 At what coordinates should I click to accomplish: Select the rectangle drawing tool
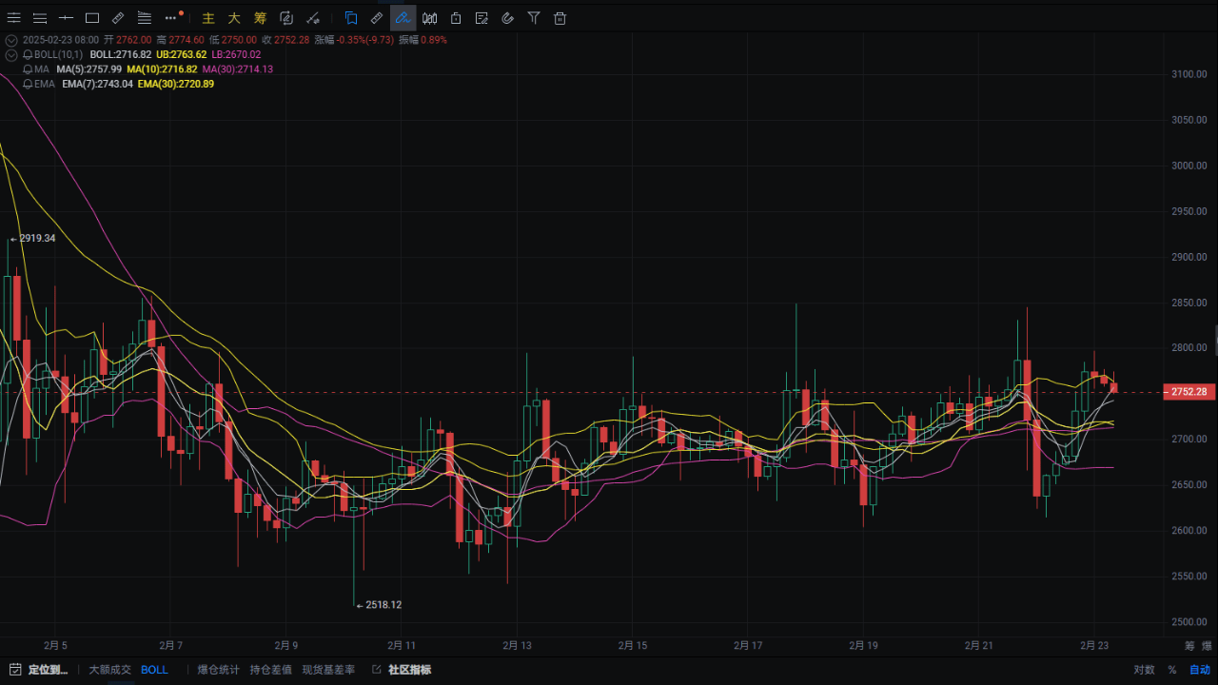91,18
